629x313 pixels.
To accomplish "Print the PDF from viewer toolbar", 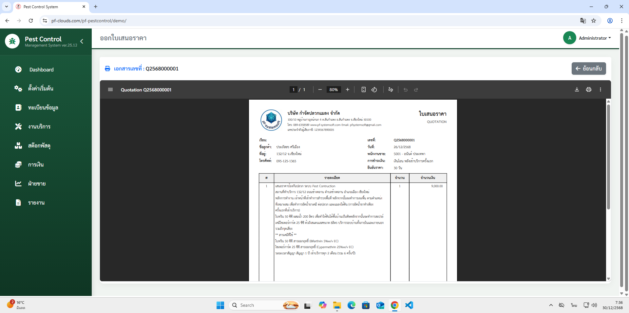I will coord(589,89).
